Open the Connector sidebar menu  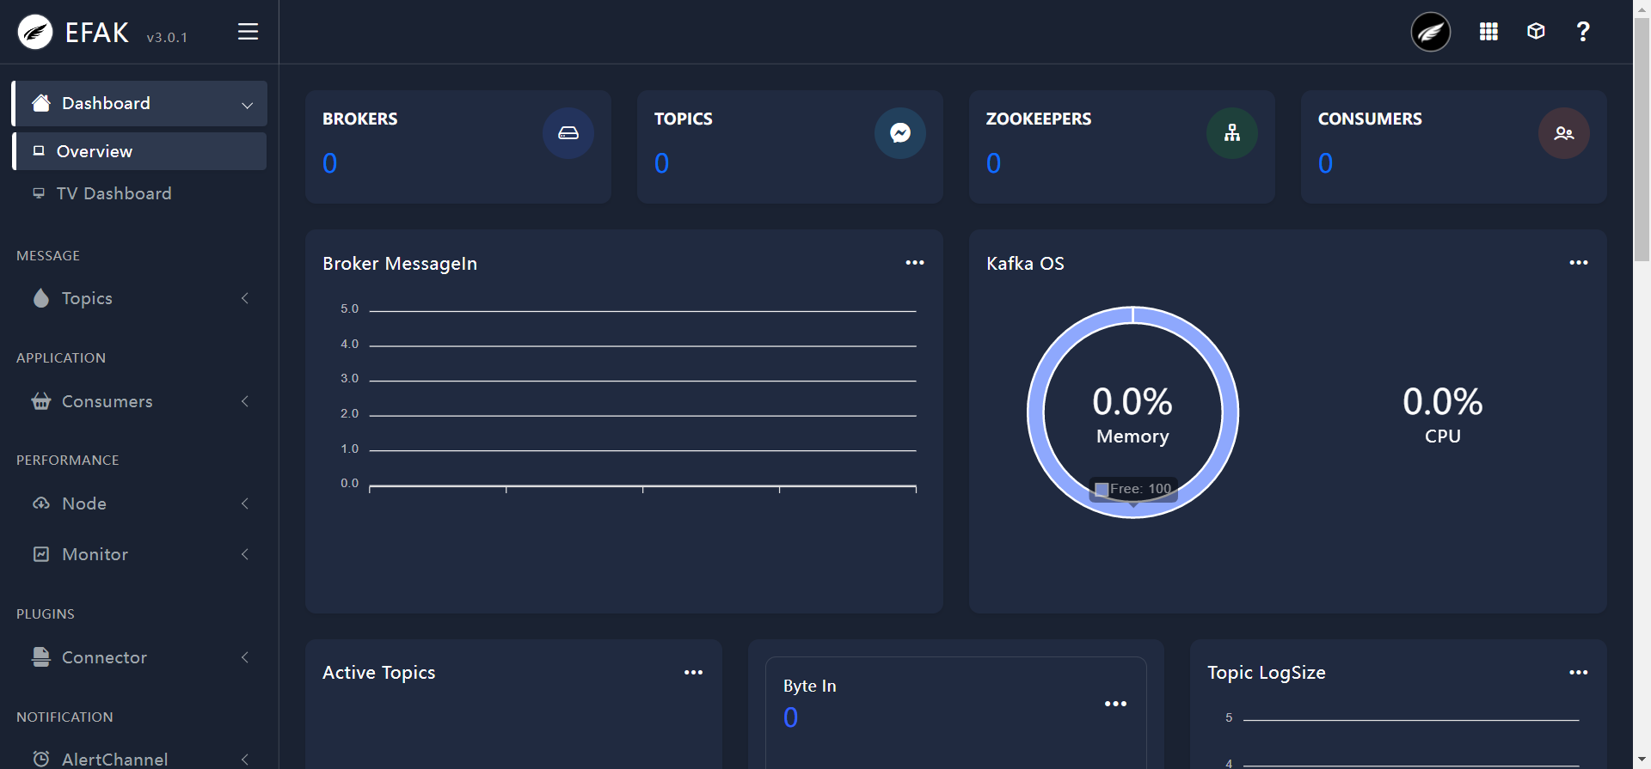140,657
